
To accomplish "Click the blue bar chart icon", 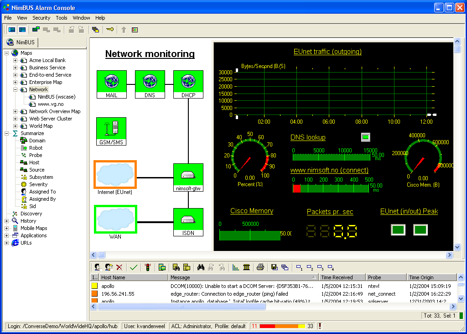I will tap(236, 267).
